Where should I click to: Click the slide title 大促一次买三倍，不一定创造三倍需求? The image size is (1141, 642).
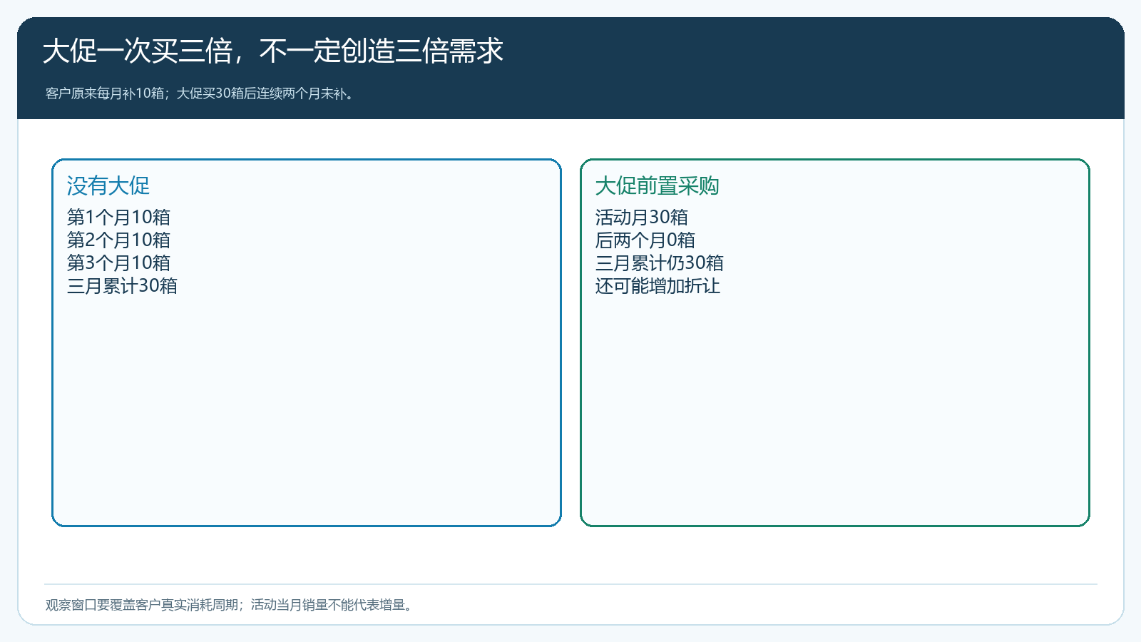coord(273,51)
